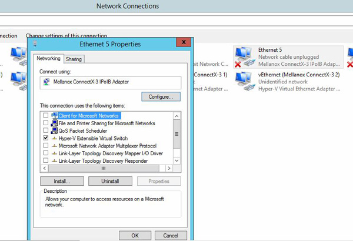Open the Configure adapter dialog
The image size is (353, 241).
(161, 97)
